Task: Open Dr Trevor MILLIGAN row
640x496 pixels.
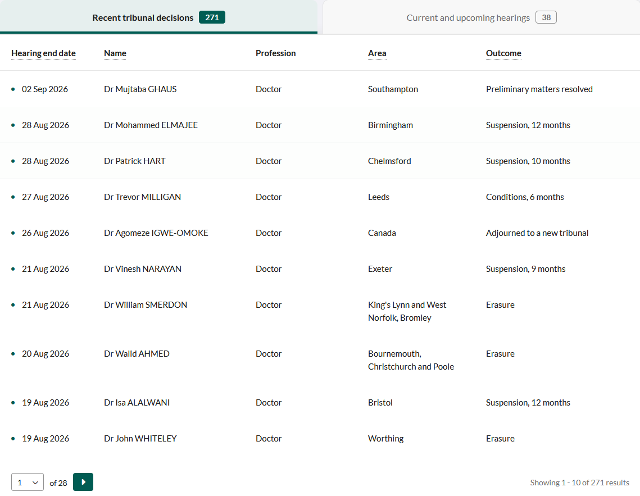Action: point(320,197)
